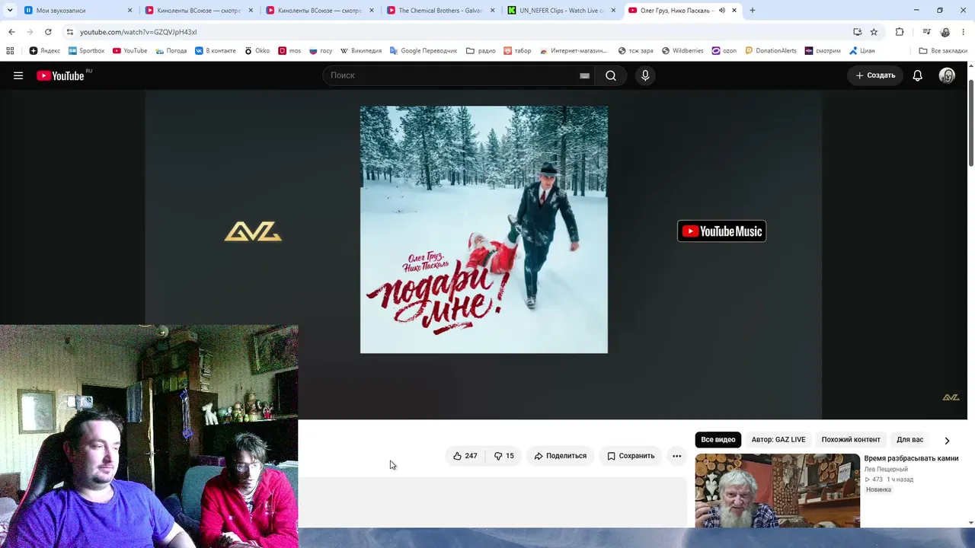Click the YouTube Music logo badge
The width and height of the screenshot is (975, 548).
[x=721, y=231]
